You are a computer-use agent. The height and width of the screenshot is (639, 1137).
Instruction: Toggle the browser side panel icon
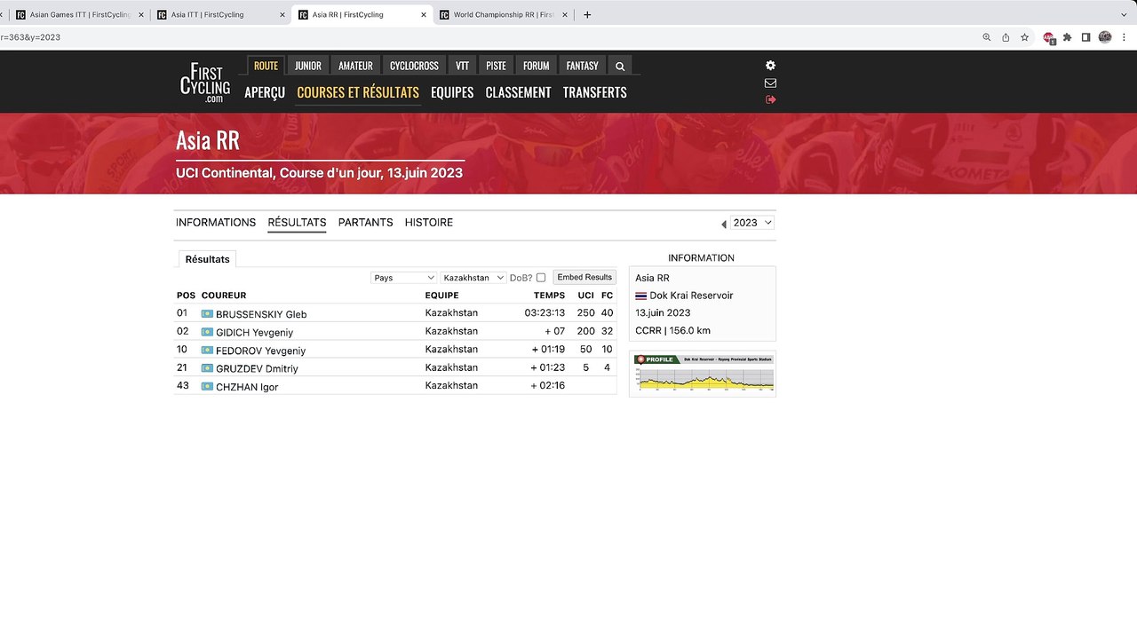[1085, 37]
